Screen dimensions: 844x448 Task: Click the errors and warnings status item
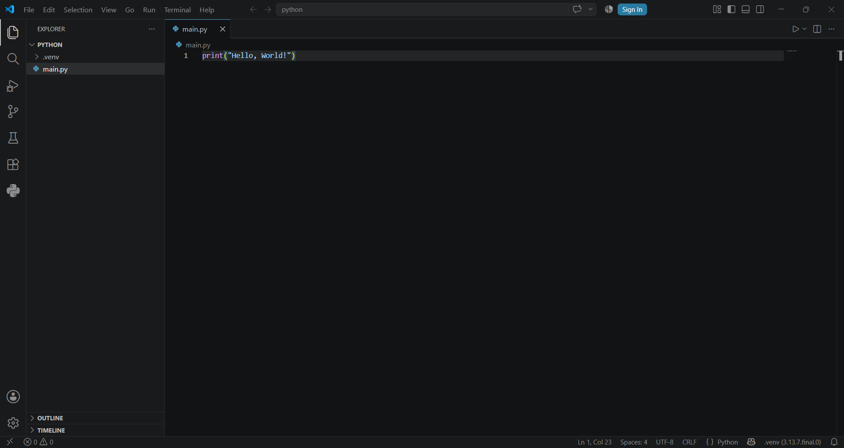click(39, 442)
